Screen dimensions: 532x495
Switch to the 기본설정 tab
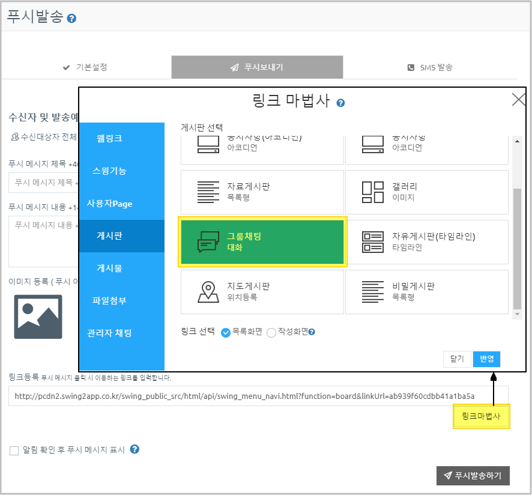85,67
